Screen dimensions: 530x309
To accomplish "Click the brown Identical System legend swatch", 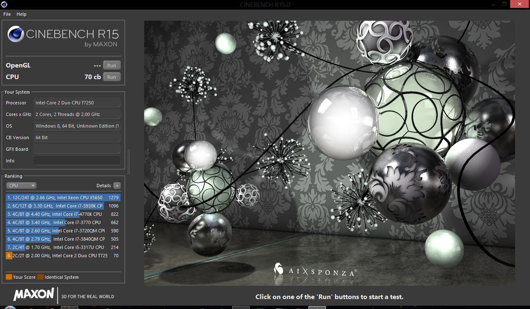I will (x=40, y=277).
